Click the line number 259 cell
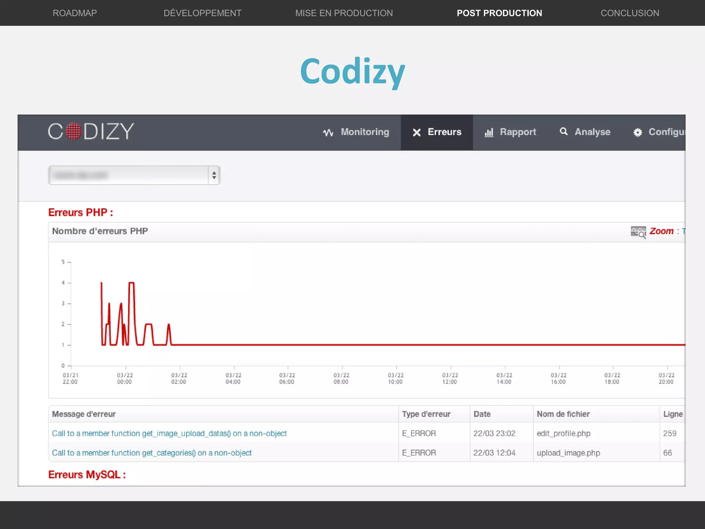This screenshot has width=705, height=529. (670, 434)
